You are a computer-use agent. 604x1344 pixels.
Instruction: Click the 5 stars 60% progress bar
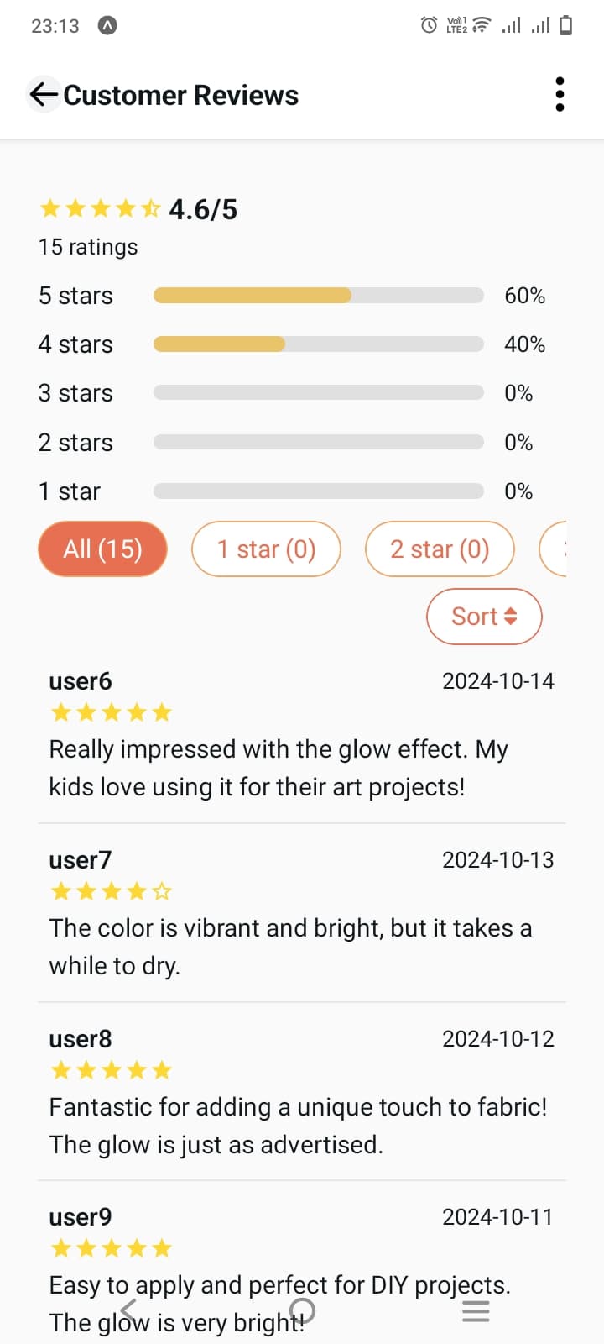(318, 295)
